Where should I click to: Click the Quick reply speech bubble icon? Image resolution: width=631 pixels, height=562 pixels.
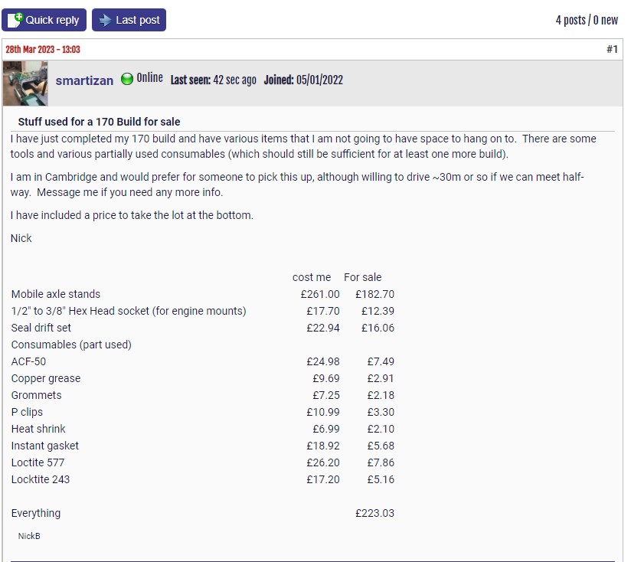click(x=15, y=20)
